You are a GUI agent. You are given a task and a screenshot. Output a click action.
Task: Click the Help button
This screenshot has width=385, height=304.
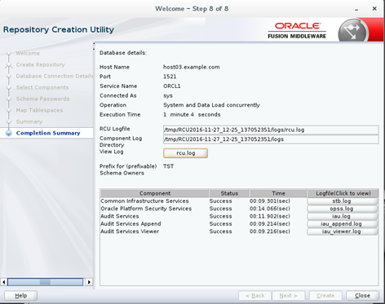pyautogui.click(x=20, y=296)
